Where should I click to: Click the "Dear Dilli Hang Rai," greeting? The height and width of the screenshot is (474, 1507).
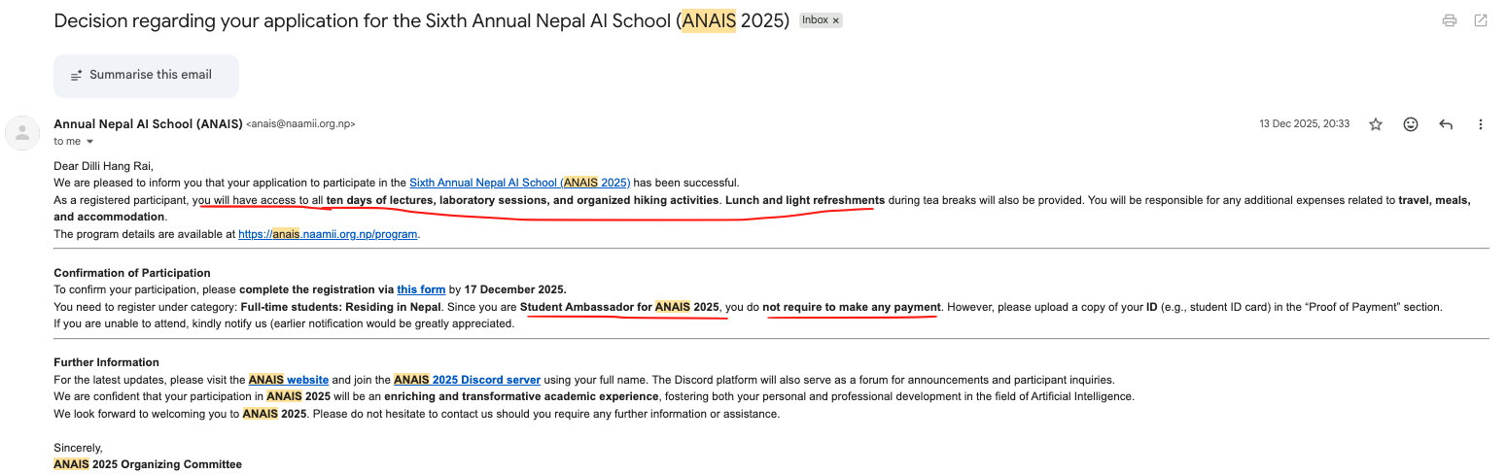tap(103, 165)
